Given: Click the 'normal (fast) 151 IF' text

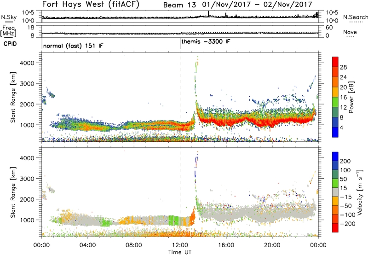Looking at the screenshot, I should (x=73, y=46).
